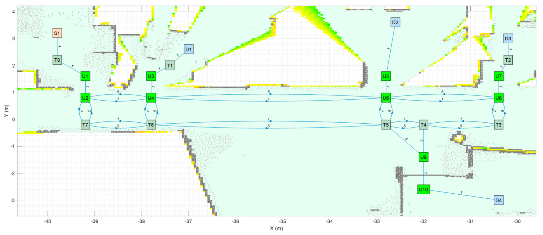Click the Y-axis tick label "-3"
This screenshot has height=235, width=543.
(x=13, y=200)
